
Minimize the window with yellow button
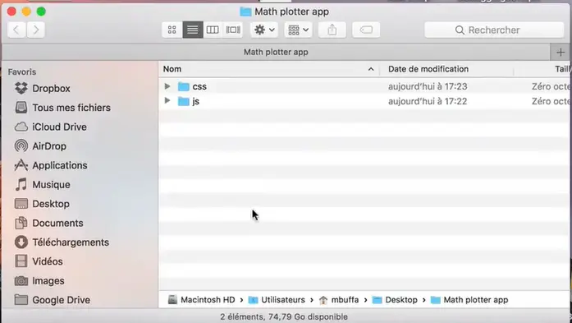click(26, 12)
